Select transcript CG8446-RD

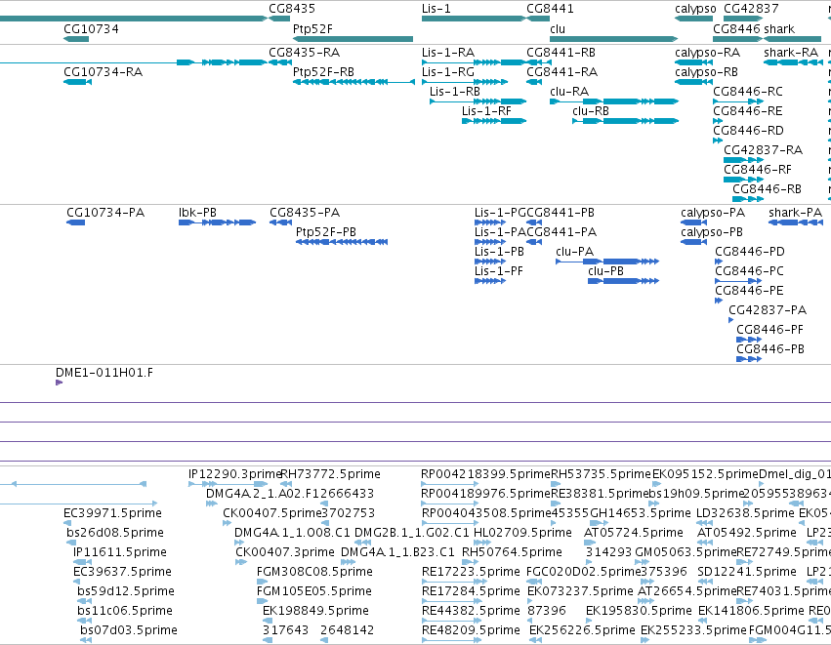pyautogui.click(x=748, y=131)
